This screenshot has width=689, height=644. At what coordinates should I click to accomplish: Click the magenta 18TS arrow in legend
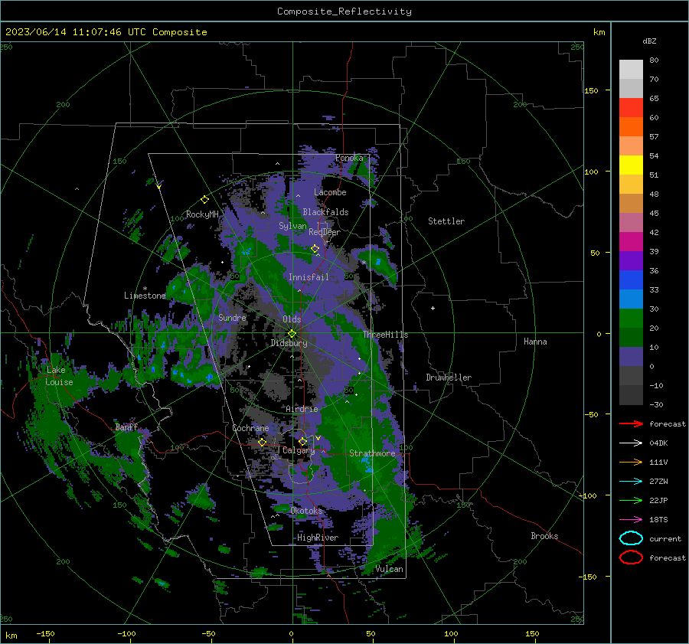pos(631,520)
